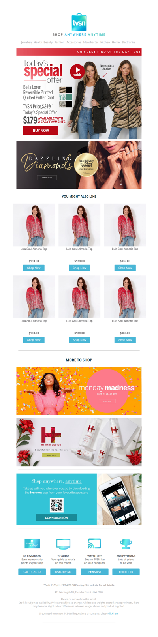Viewport: 158px width, 637px height.
Task: Click the red BUY NOW button
Action: (x=41, y=130)
